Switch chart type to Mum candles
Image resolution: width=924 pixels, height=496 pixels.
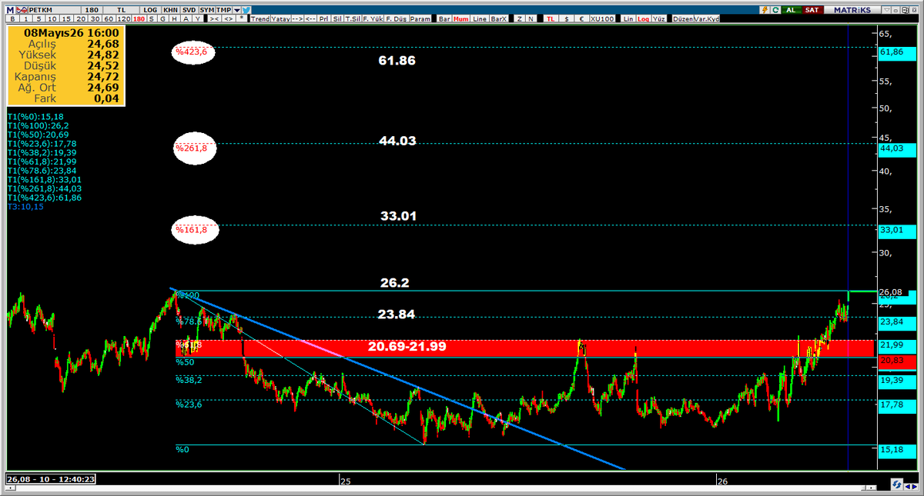point(462,18)
